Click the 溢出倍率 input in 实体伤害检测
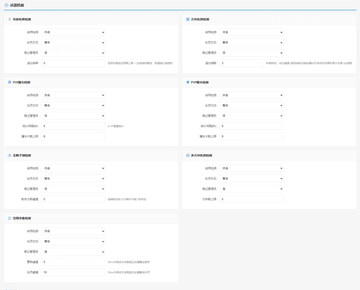This screenshot has width=360, height=290. 73,63
